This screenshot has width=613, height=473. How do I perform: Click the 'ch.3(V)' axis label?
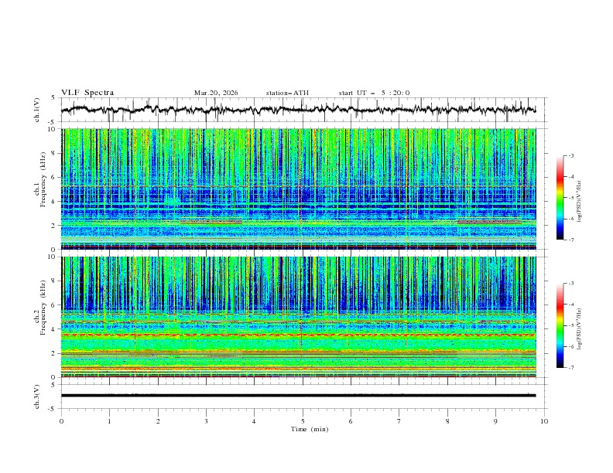[x=37, y=396]
